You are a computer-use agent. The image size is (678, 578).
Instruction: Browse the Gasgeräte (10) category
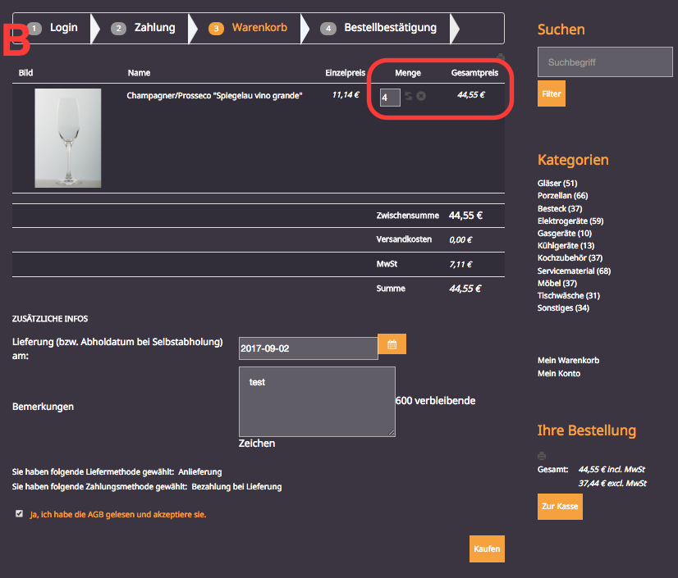[565, 234]
